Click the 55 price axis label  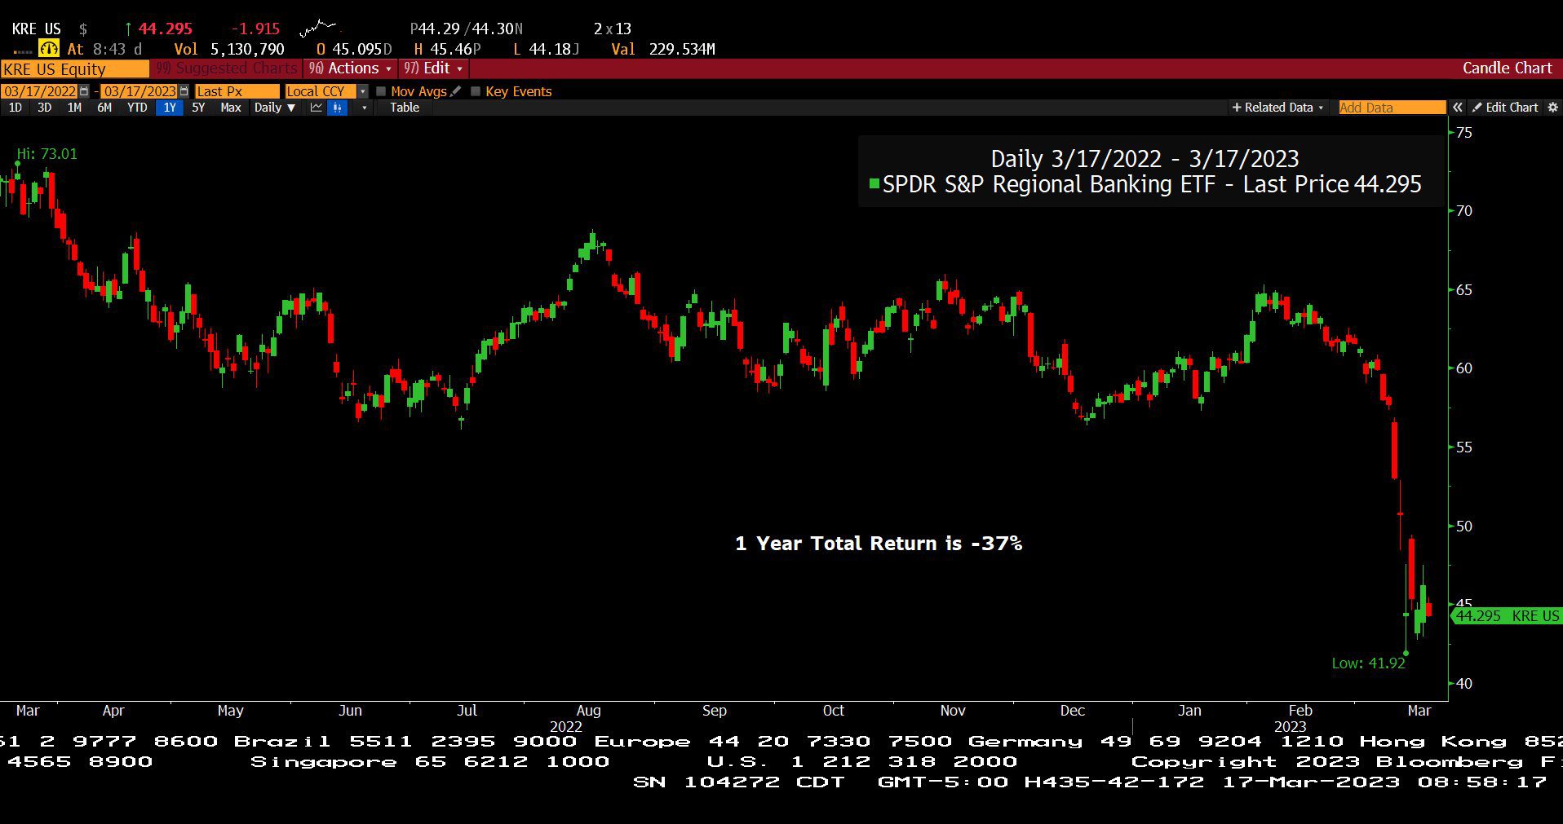click(1464, 447)
